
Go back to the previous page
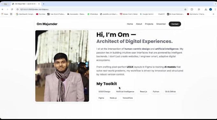click(x=3, y=9)
